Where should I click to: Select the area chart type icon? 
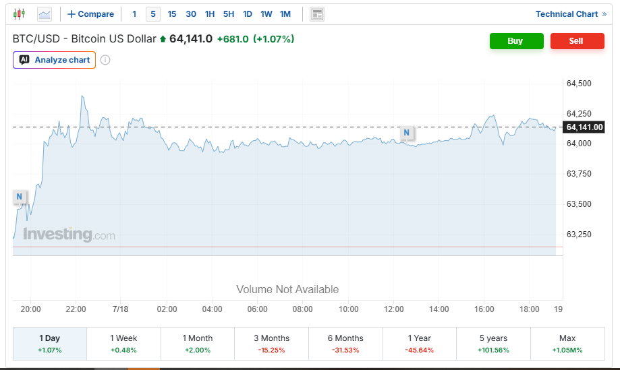pos(45,15)
